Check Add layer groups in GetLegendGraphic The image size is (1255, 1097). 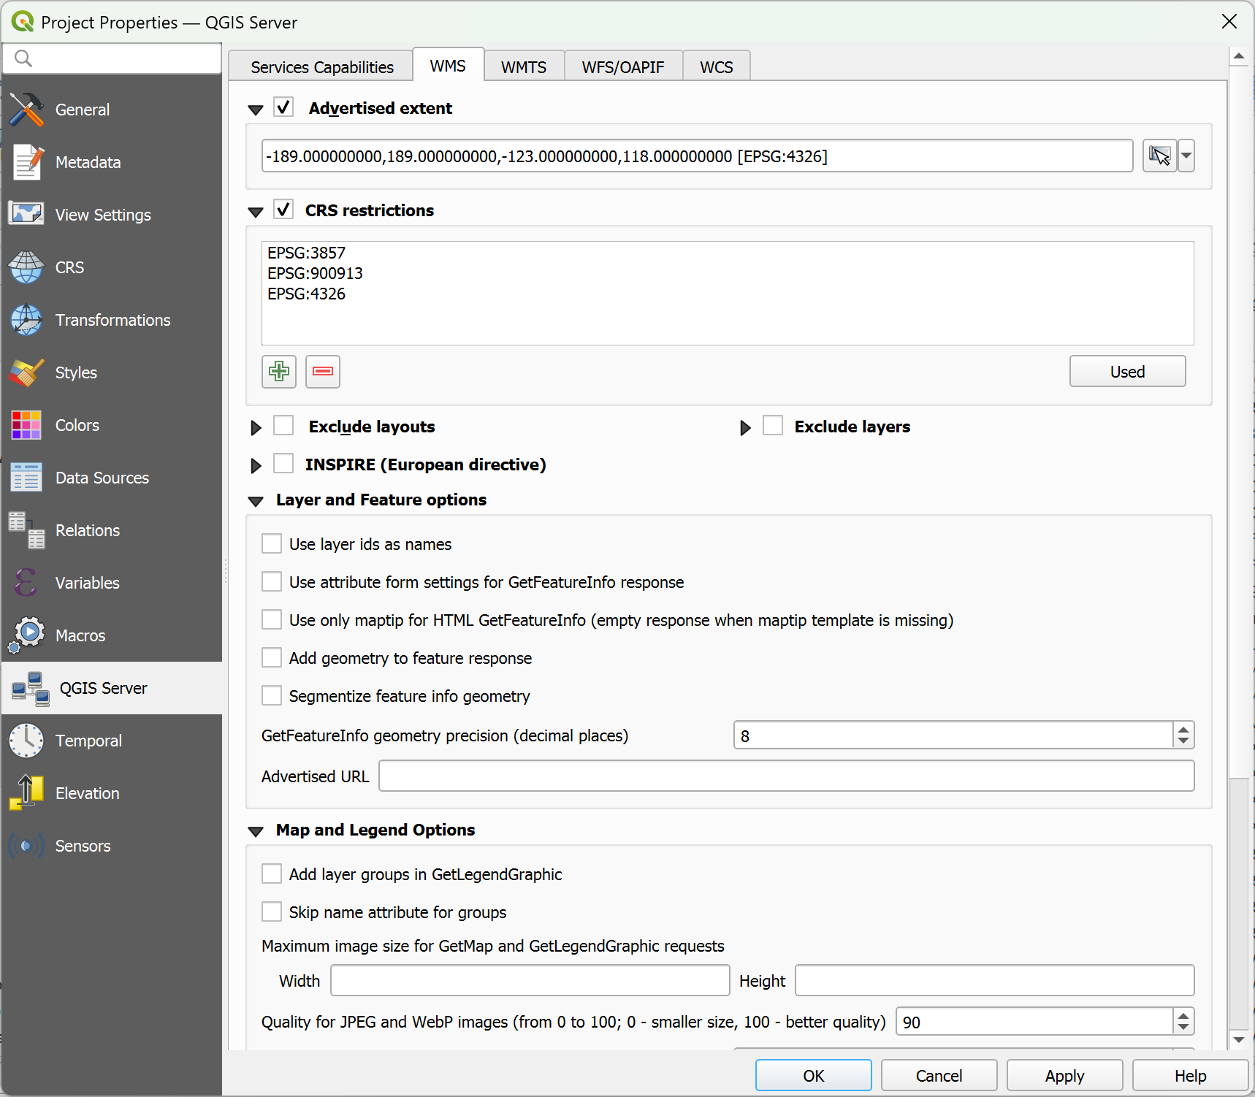coord(272,874)
